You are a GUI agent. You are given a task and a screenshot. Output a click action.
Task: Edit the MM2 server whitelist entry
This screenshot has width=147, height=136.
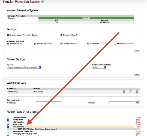click(130, 92)
